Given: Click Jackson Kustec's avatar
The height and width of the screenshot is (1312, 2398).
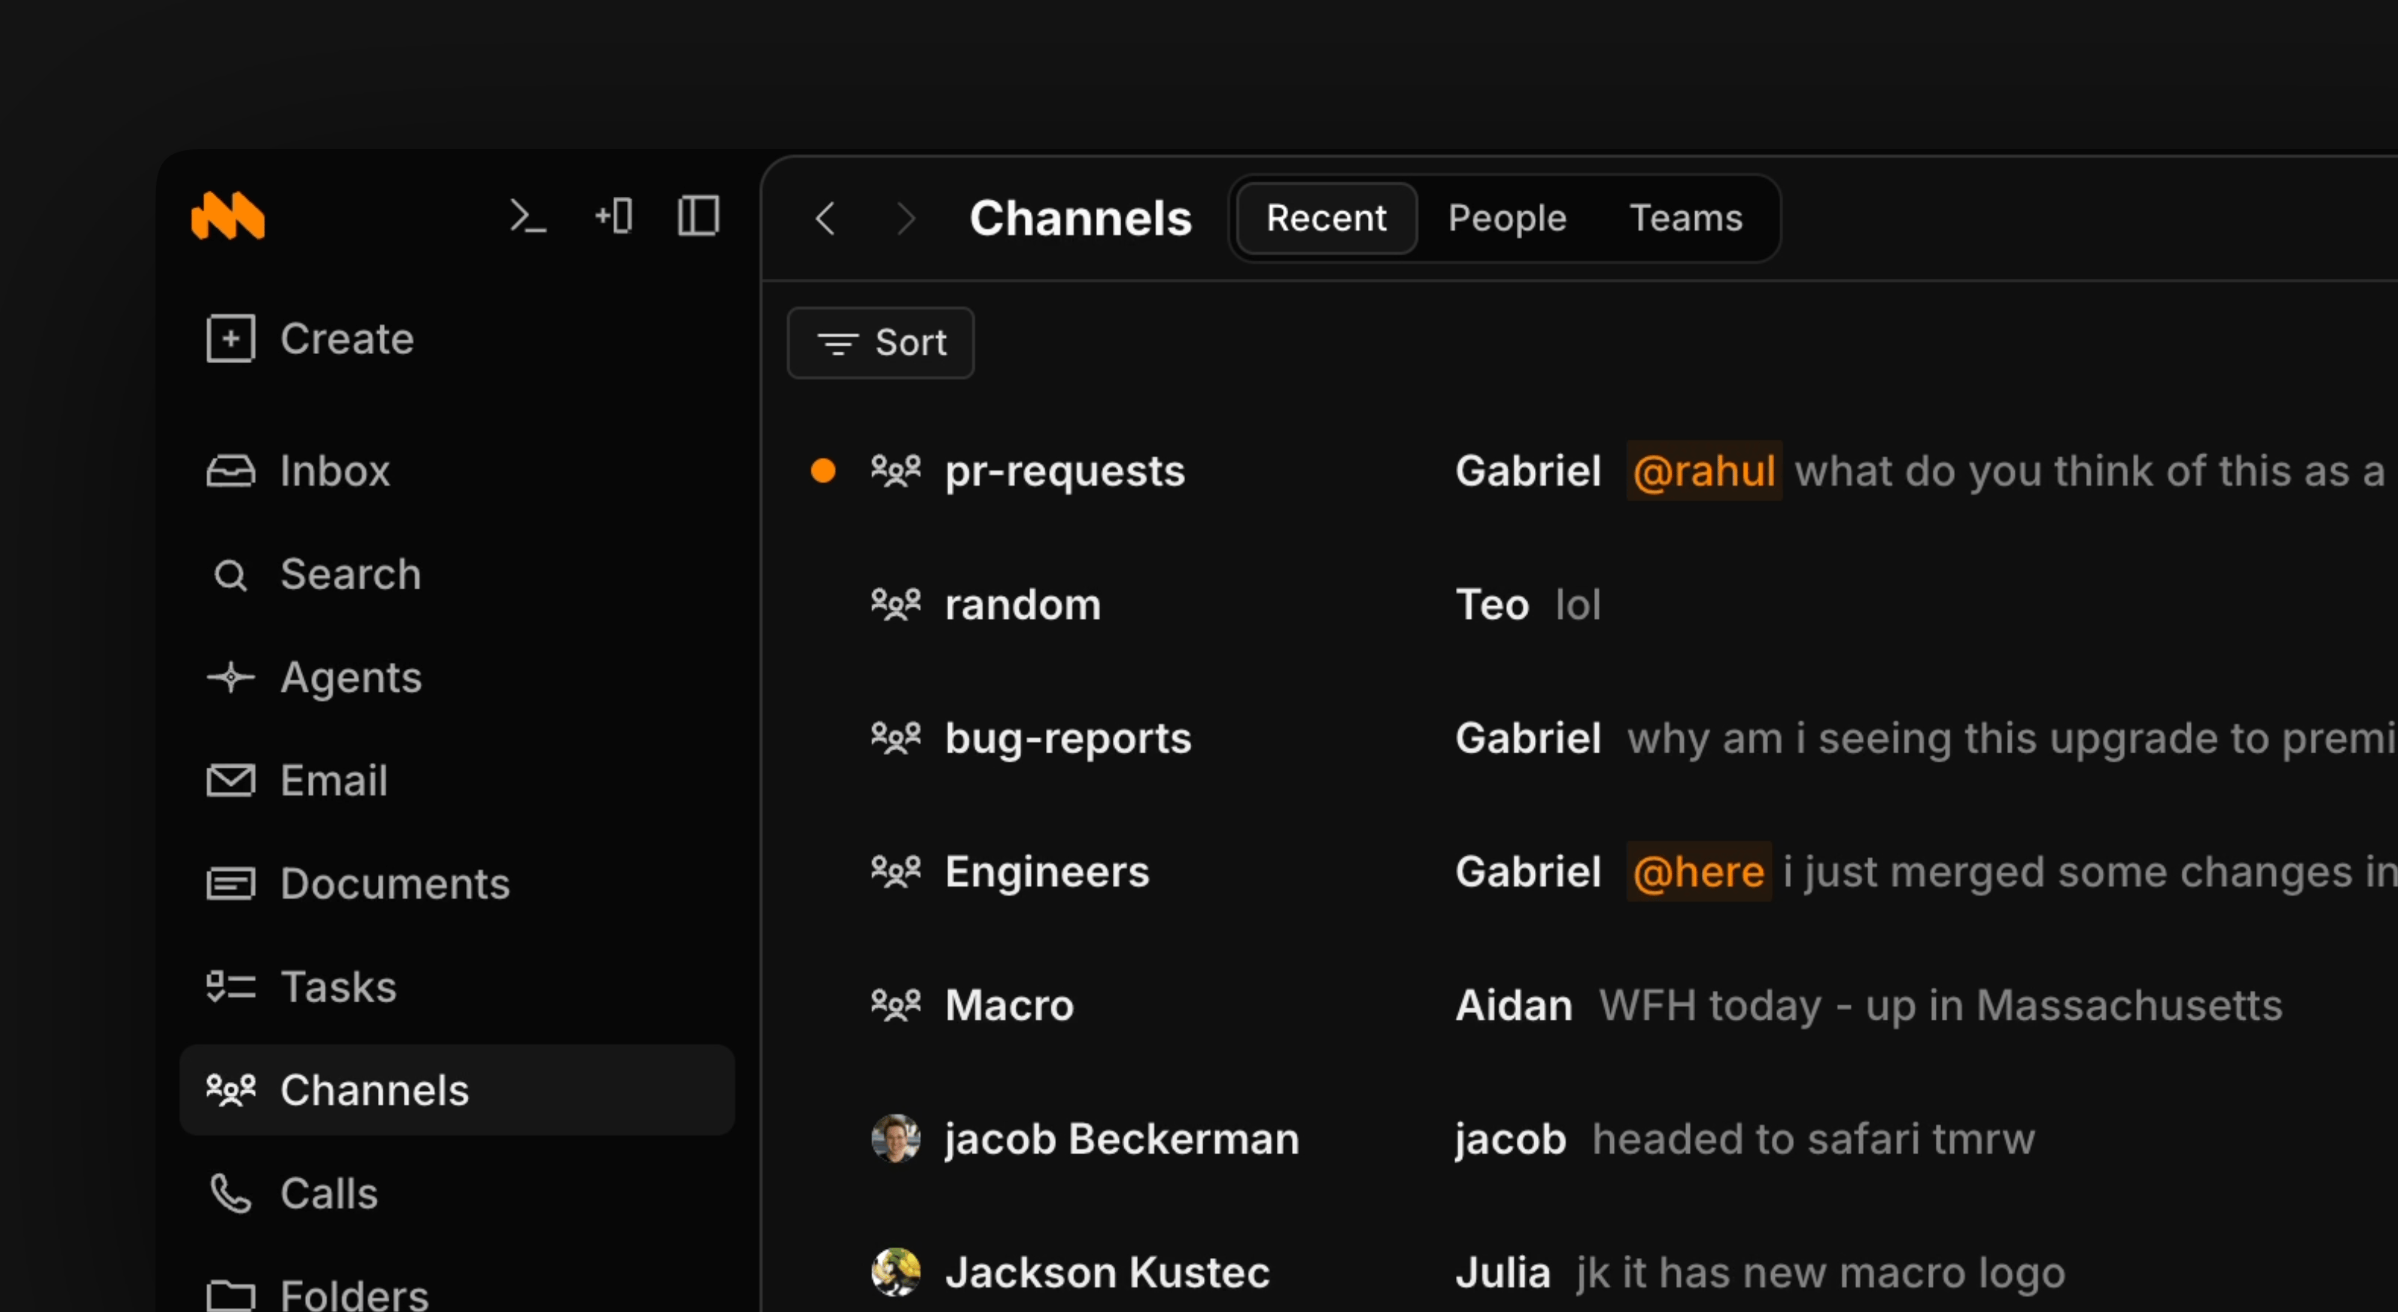Looking at the screenshot, I should (x=895, y=1273).
